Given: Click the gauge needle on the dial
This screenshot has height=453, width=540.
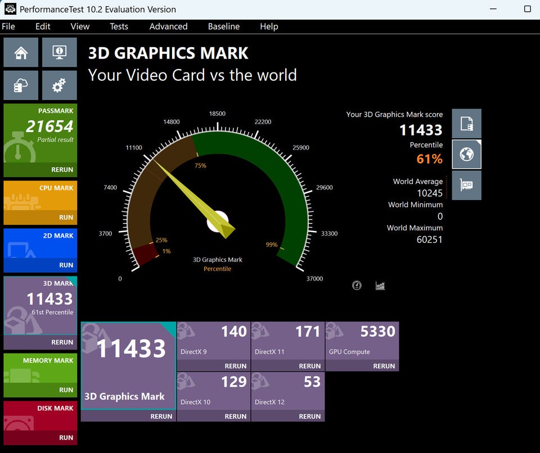Looking at the screenshot, I should pyautogui.click(x=193, y=198).
